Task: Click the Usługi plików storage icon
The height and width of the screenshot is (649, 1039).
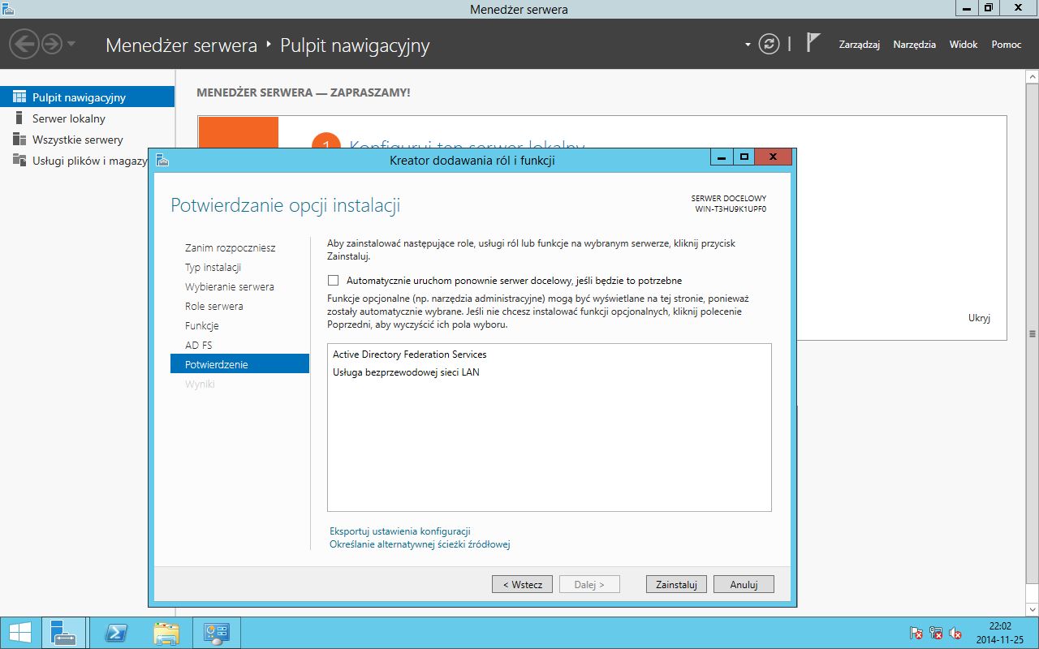Action: tap(19, 161)
